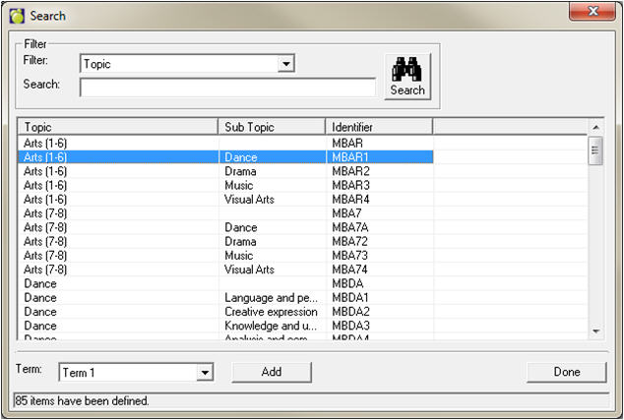Click the scrollbar down arrow
This screenshot has height=420, width=624.
coord(595,331)
